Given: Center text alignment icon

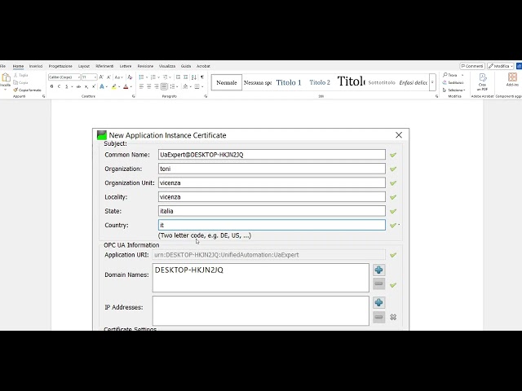Looking at the screenshot, I should point(149,86).
